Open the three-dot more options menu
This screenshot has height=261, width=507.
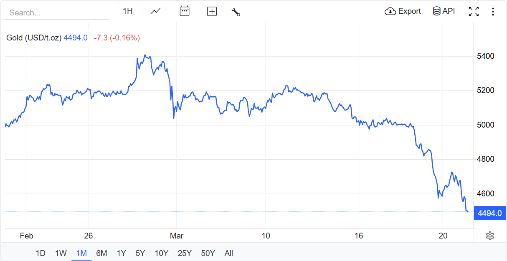493,12
